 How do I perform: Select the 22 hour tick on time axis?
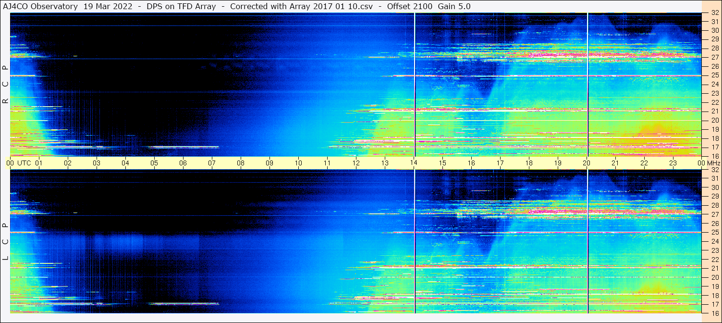click(644, 163)
